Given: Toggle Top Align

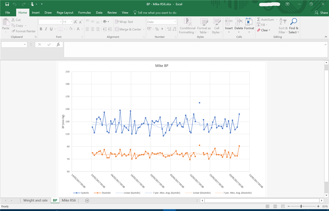Looking at the screenshot, I should point(87,22).
